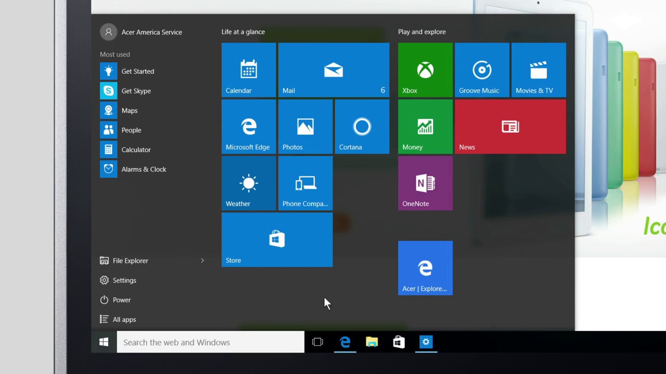
Task: Open the News tile
Action: [x=510, y=127]
